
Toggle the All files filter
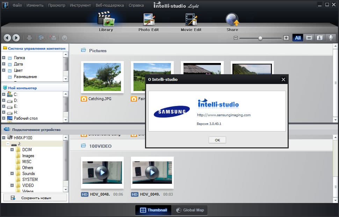(x=297, y=38)
